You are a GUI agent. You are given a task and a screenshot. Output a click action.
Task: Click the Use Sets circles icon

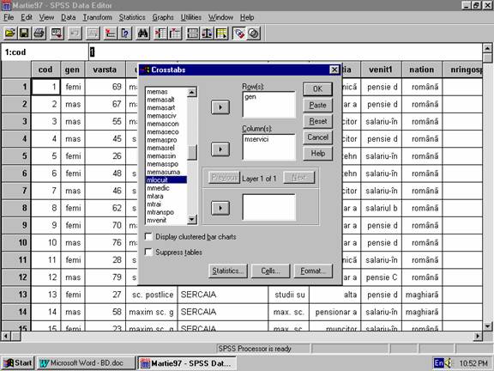point(254,33)
